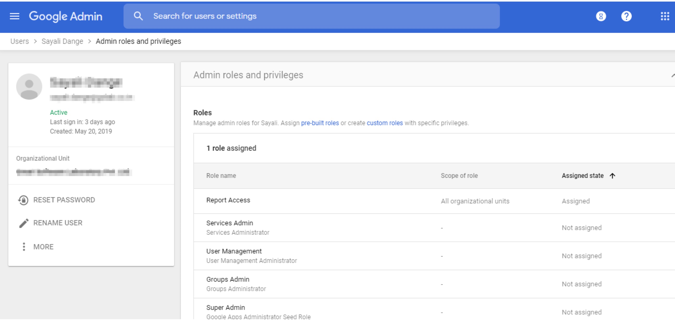Click the Reset Password lock icon
The image size is (675, 326).
(x=23, y=200)
